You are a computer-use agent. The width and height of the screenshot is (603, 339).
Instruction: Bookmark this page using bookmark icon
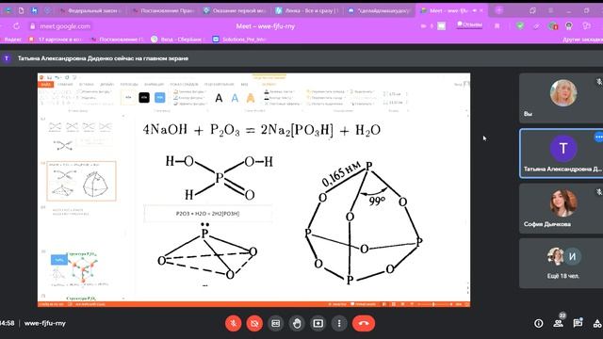pos(497,26)
